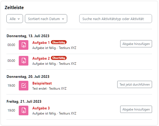Open the Alle filter dropdown
Screen dimensions: 159x126
pyautogui.click(x=15, y=19)
